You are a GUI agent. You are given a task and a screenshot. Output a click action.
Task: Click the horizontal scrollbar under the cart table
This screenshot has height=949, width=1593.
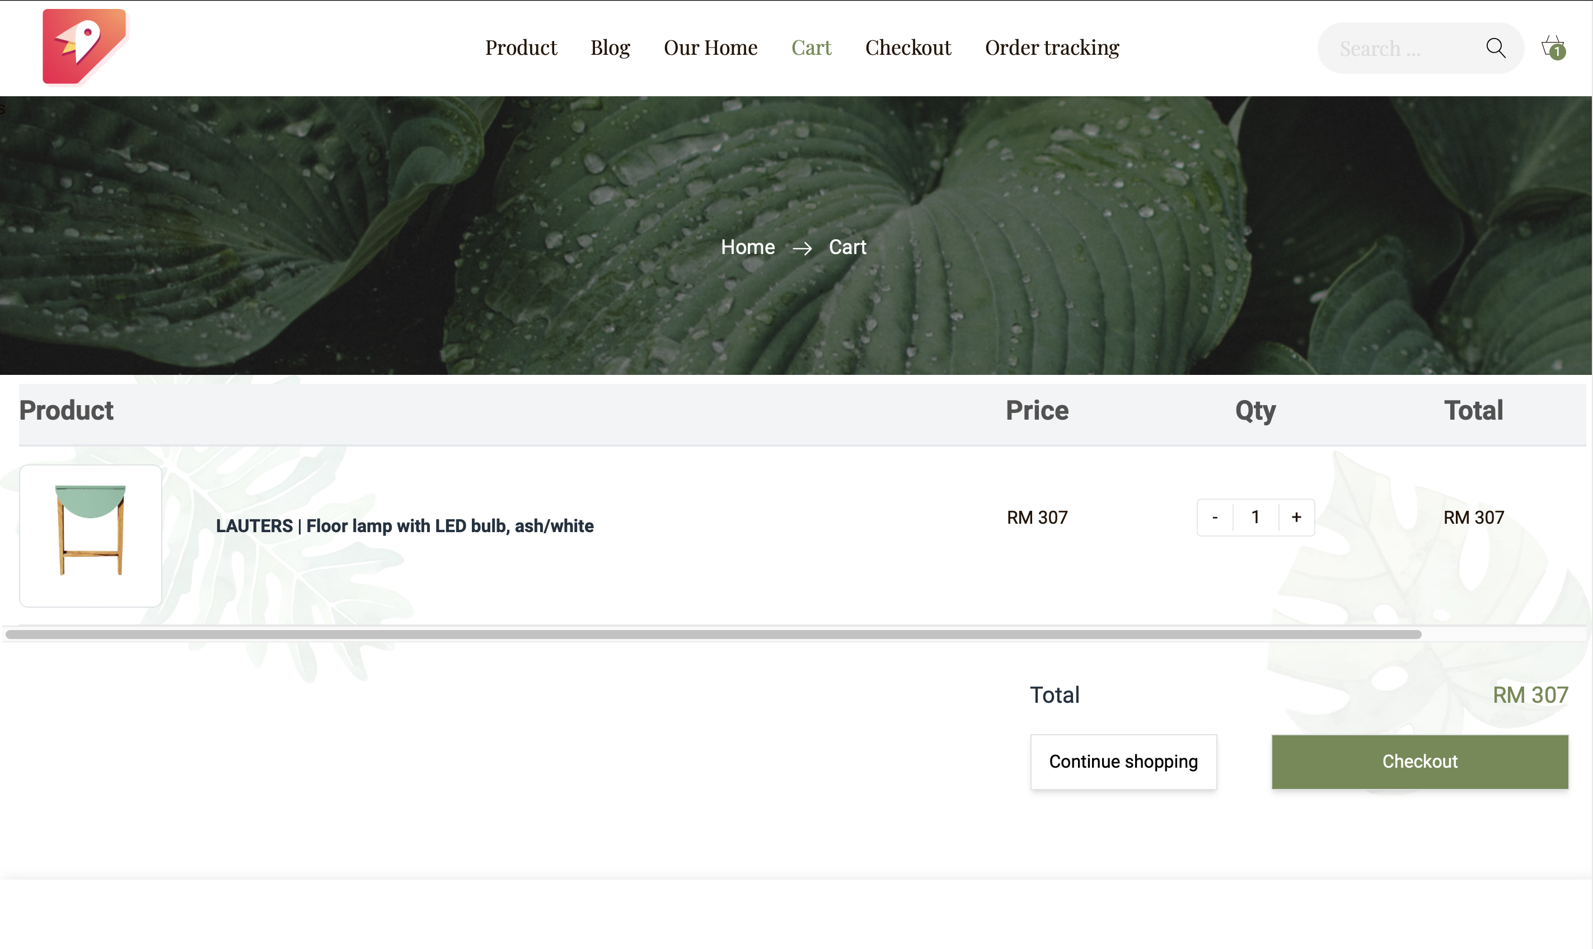(713, 635)
